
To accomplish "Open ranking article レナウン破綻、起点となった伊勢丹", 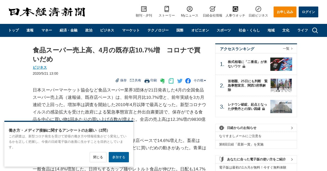I will [x=247, y=106].
